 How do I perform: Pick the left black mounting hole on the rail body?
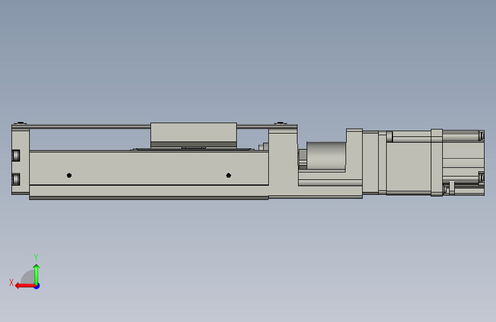point(69,175)
